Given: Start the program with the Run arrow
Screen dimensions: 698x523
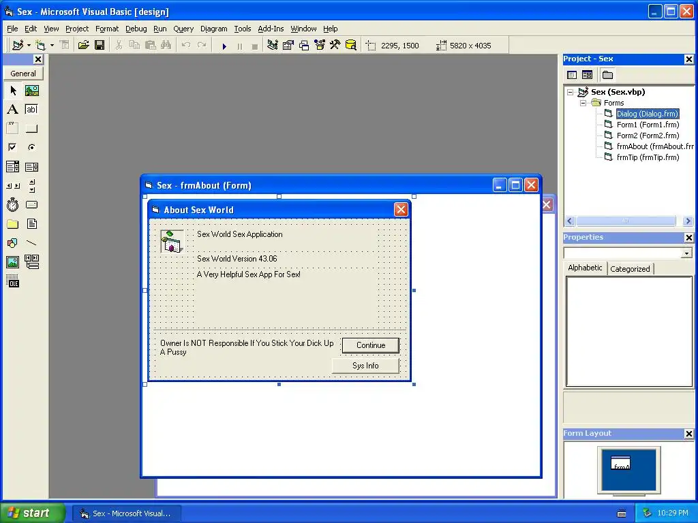Looking at the screenshot, I should pyautogui.click(x=224, y=46).
